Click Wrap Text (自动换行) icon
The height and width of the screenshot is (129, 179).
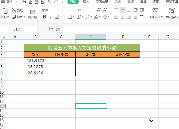pyautogui.click(x=172, y=11)
